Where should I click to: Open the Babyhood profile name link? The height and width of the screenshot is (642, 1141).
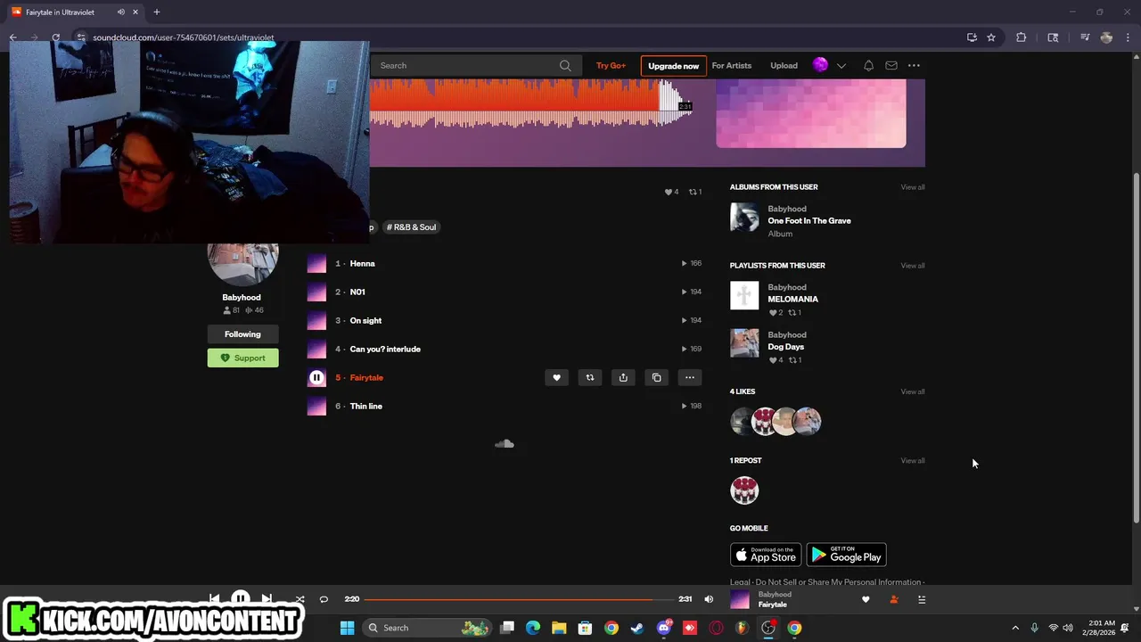[x=242, y=297]
